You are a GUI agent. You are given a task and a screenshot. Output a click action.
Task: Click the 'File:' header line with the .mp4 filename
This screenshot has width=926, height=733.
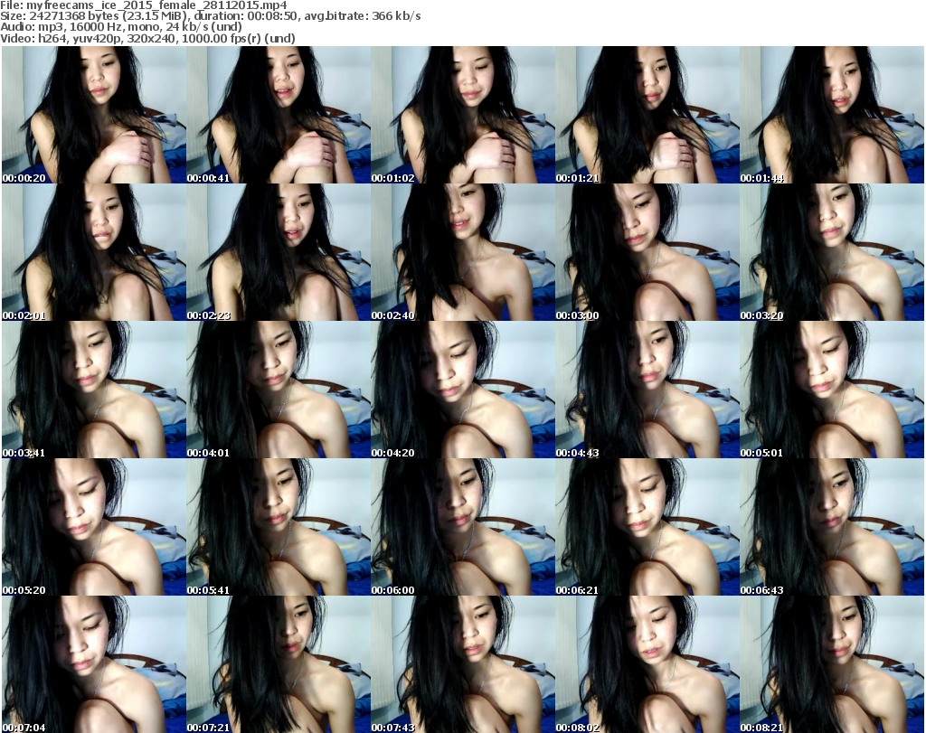(x=144, y=5)
